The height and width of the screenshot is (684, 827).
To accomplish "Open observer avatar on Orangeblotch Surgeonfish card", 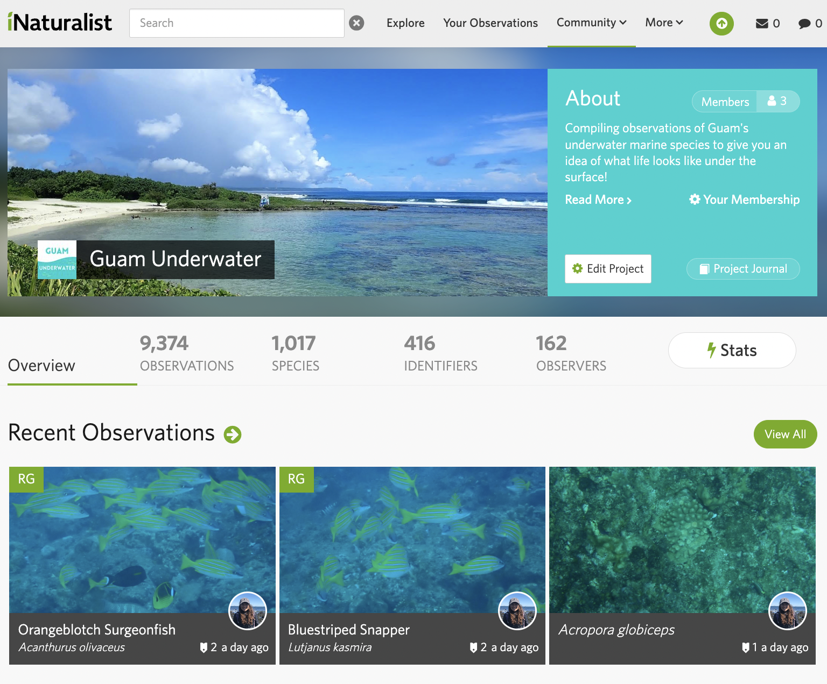I will coord(248,611).
